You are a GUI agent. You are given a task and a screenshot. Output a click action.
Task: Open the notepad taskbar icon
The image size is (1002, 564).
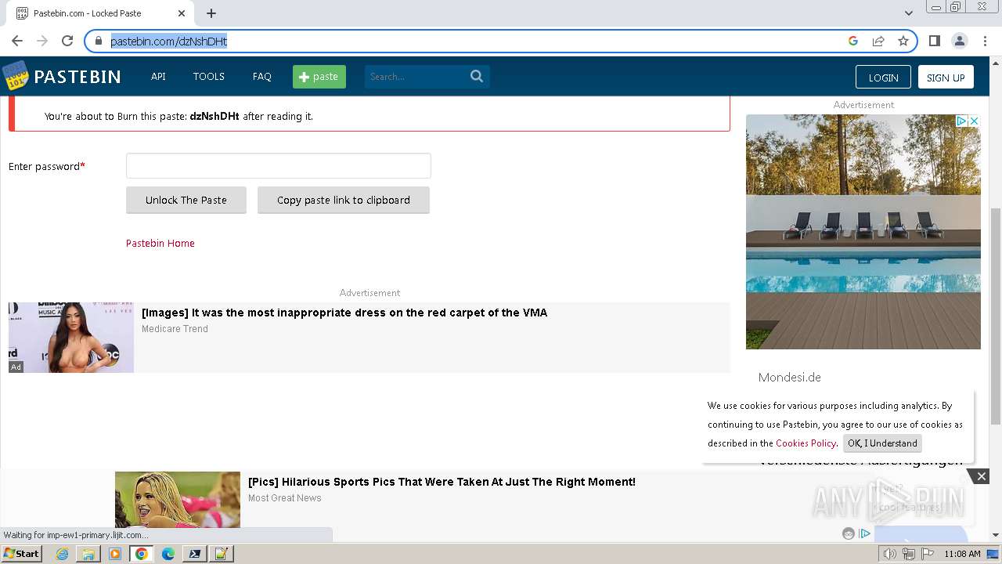click(222, 554)
